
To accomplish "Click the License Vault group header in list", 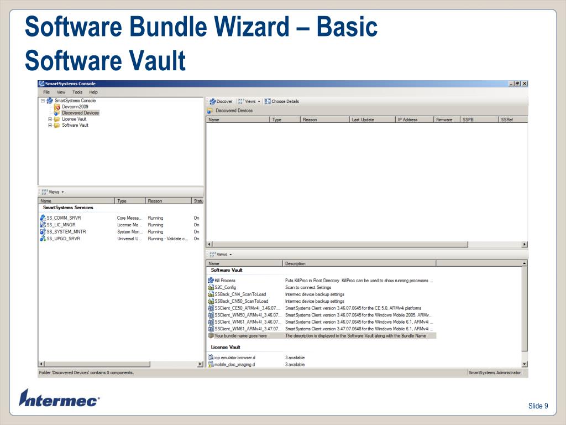I will (x=226, y=348).
